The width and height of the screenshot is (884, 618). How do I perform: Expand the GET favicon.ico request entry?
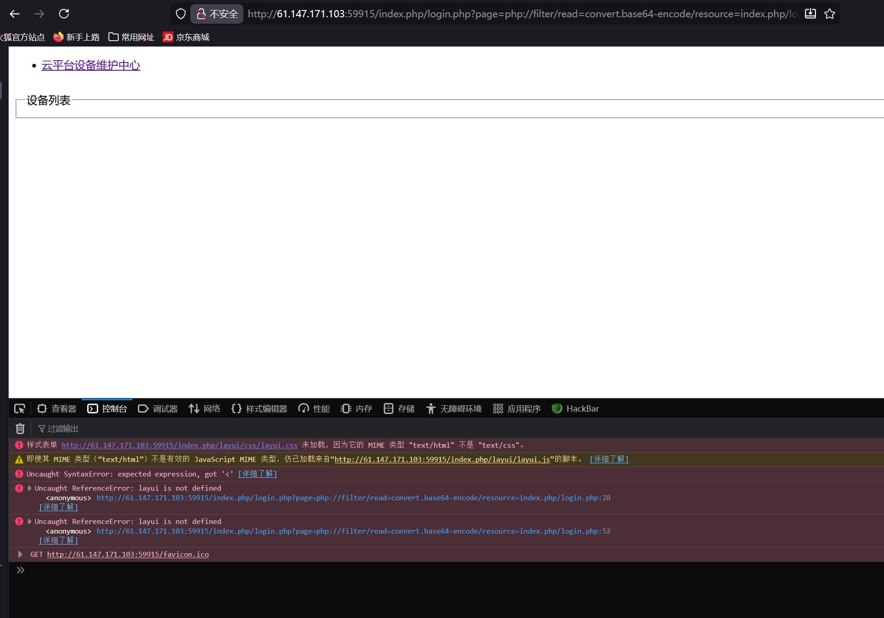tap(20, 554)
